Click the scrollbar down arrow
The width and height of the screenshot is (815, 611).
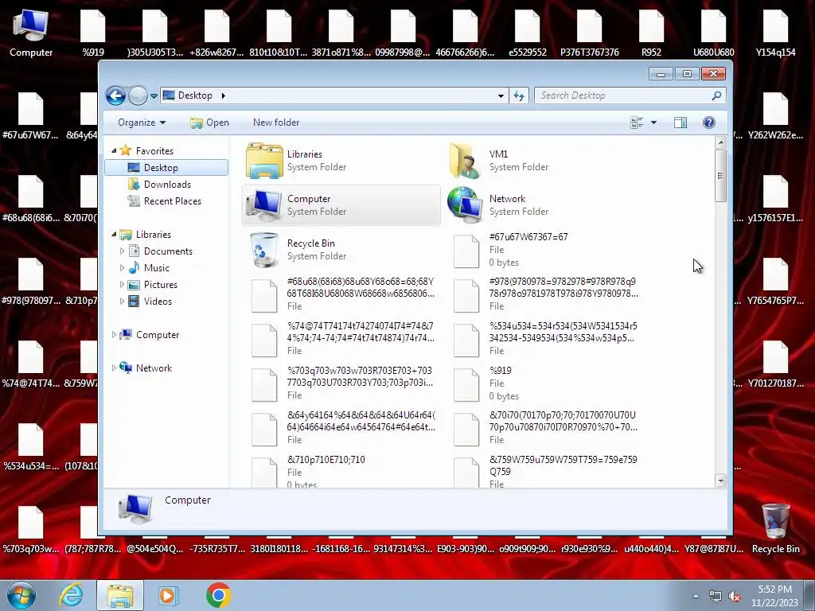720,481
